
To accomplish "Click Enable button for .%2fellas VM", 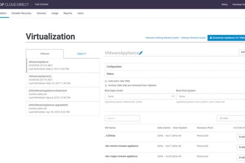I will click(x=241, y=137).
